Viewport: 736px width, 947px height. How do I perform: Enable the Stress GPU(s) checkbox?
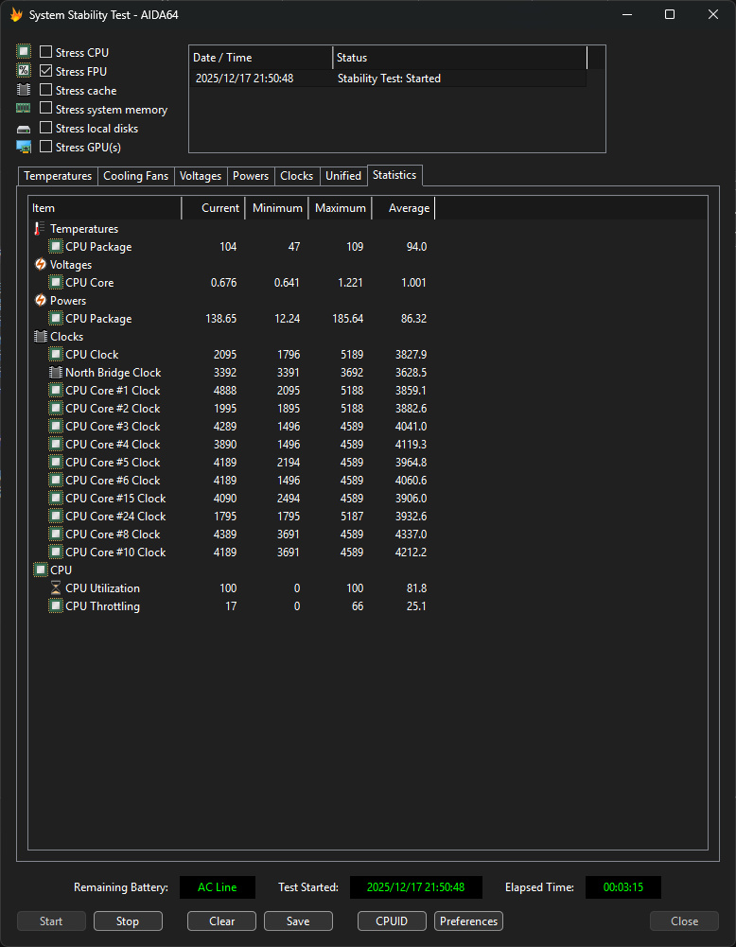click(x=46, y=147)
